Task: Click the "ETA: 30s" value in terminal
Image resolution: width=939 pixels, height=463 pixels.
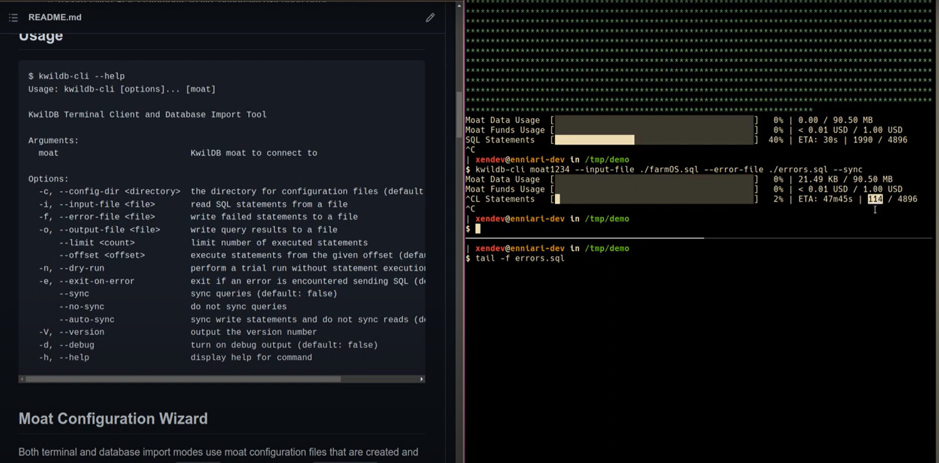Action: pos(818,140)
